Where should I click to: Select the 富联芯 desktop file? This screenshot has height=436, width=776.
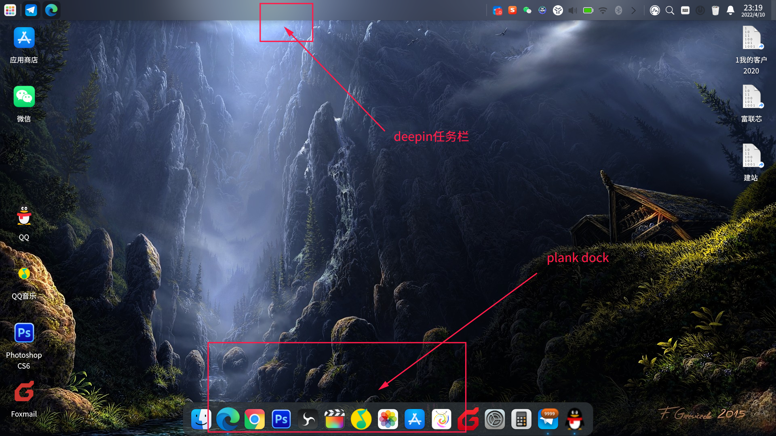tap(751, 97)
